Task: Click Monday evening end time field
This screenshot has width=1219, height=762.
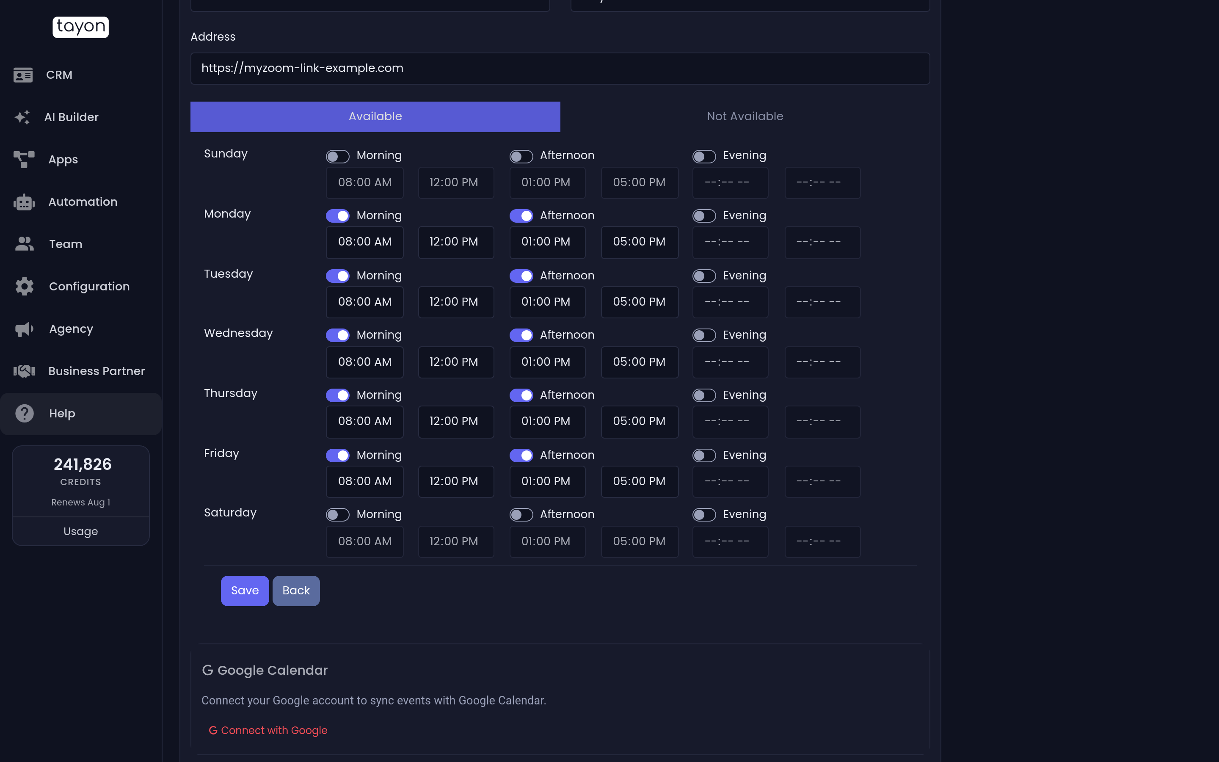Action: point(822,243)
